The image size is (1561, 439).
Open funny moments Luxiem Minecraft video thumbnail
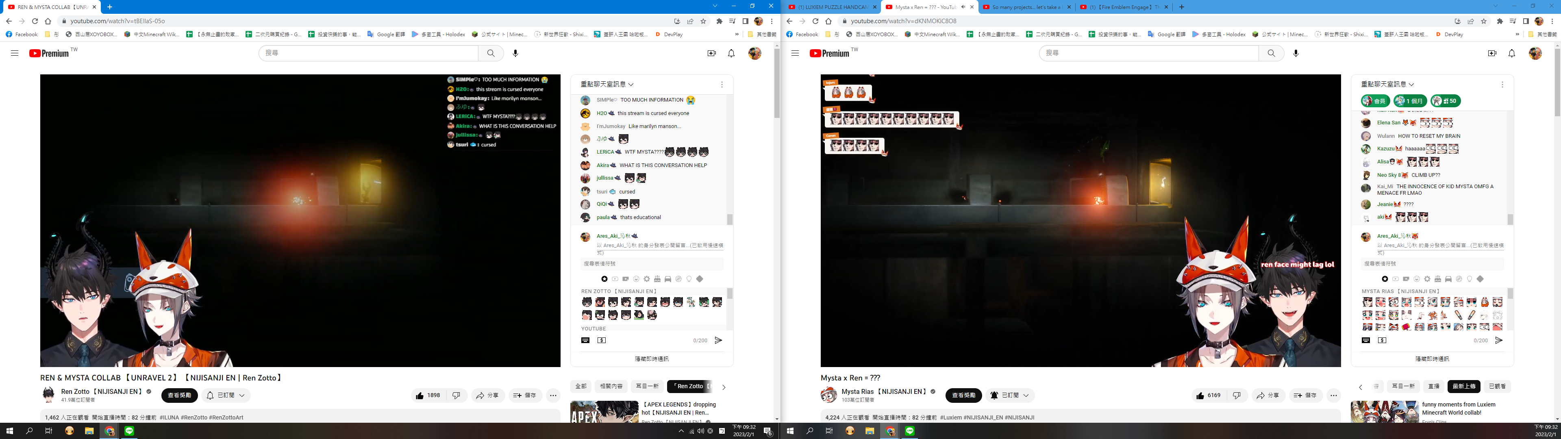[x=1385, y=412]
